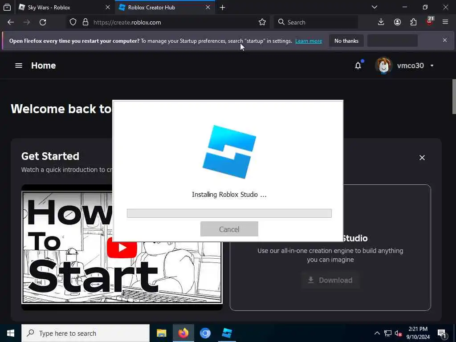Expand the vmco30 account dropdown arrow
456x342 pixels.
pyautogui.click(x=432, y=66)
